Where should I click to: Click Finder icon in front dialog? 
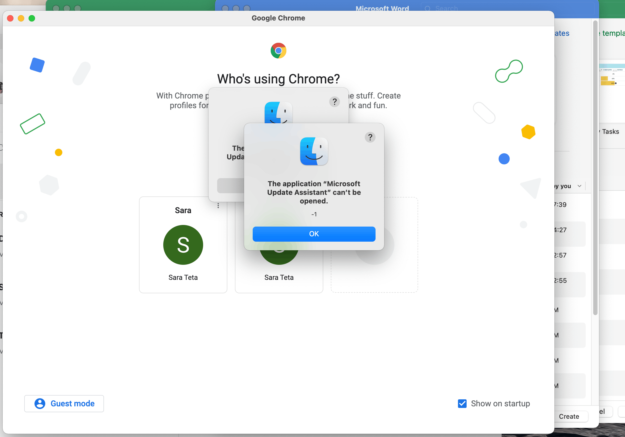point(314,151)
